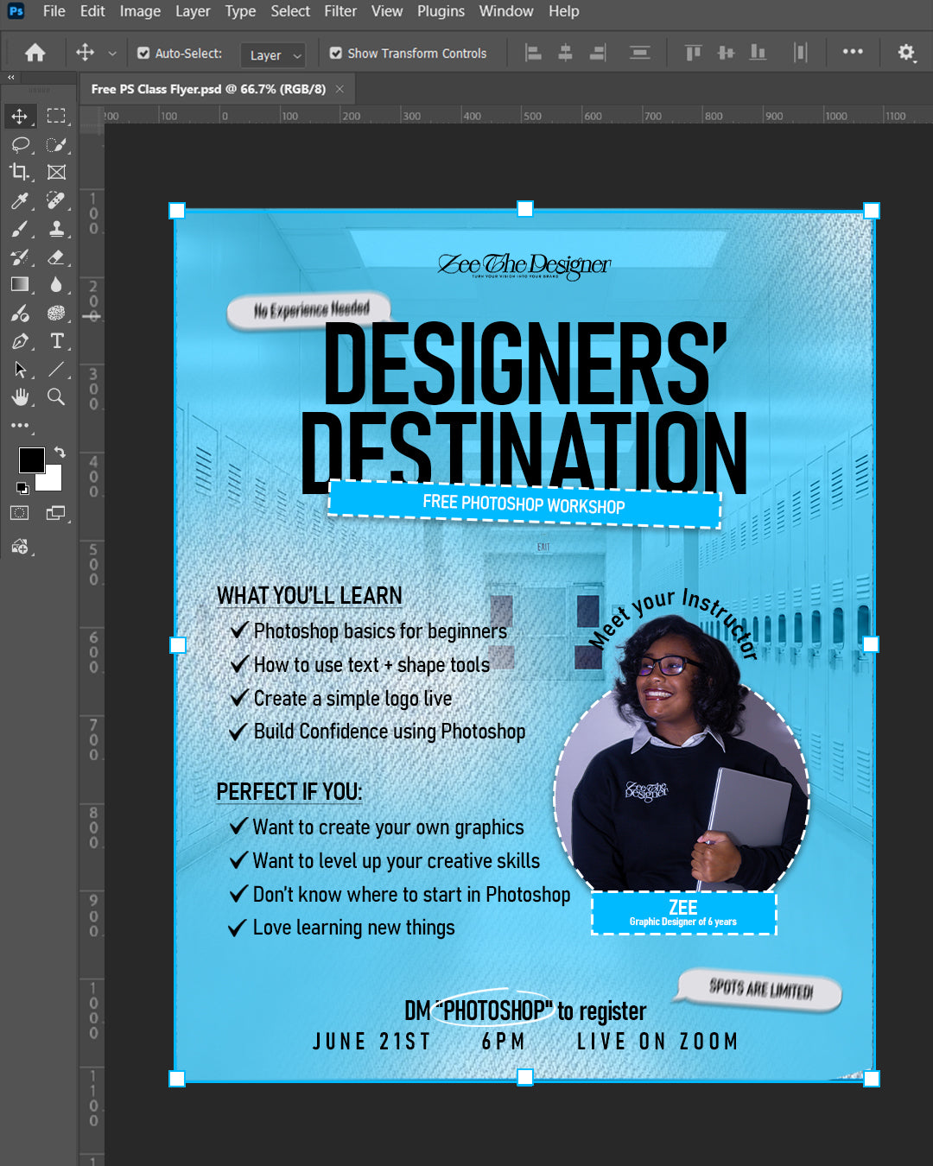This screenshot has width=933, height=1166.
Task: Open the Layer menu
Action: click(193, 11)
